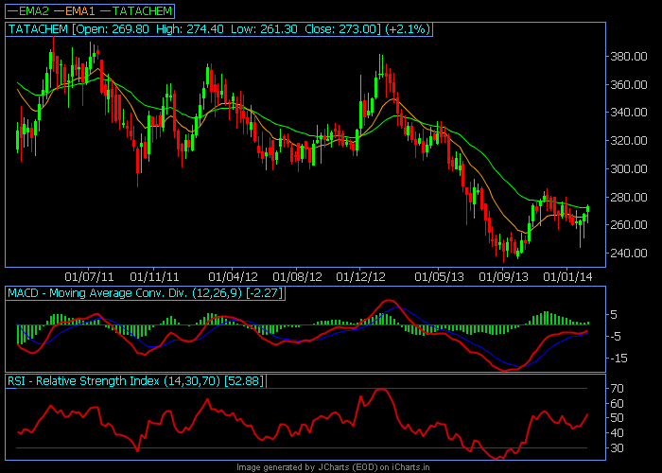The height and width of the screenshot is (473, 662).
Task: Click the MACD axis label -15
Action: [x=617, y=359]
